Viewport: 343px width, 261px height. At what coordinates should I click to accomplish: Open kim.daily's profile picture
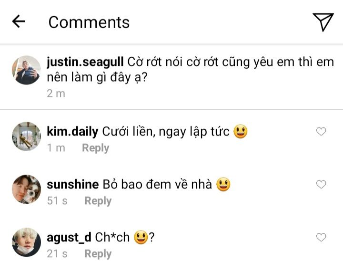click(26, 136)
